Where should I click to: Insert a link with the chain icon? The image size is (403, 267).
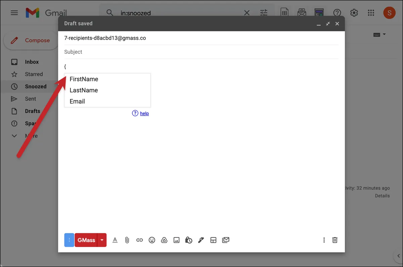[139, 240]
